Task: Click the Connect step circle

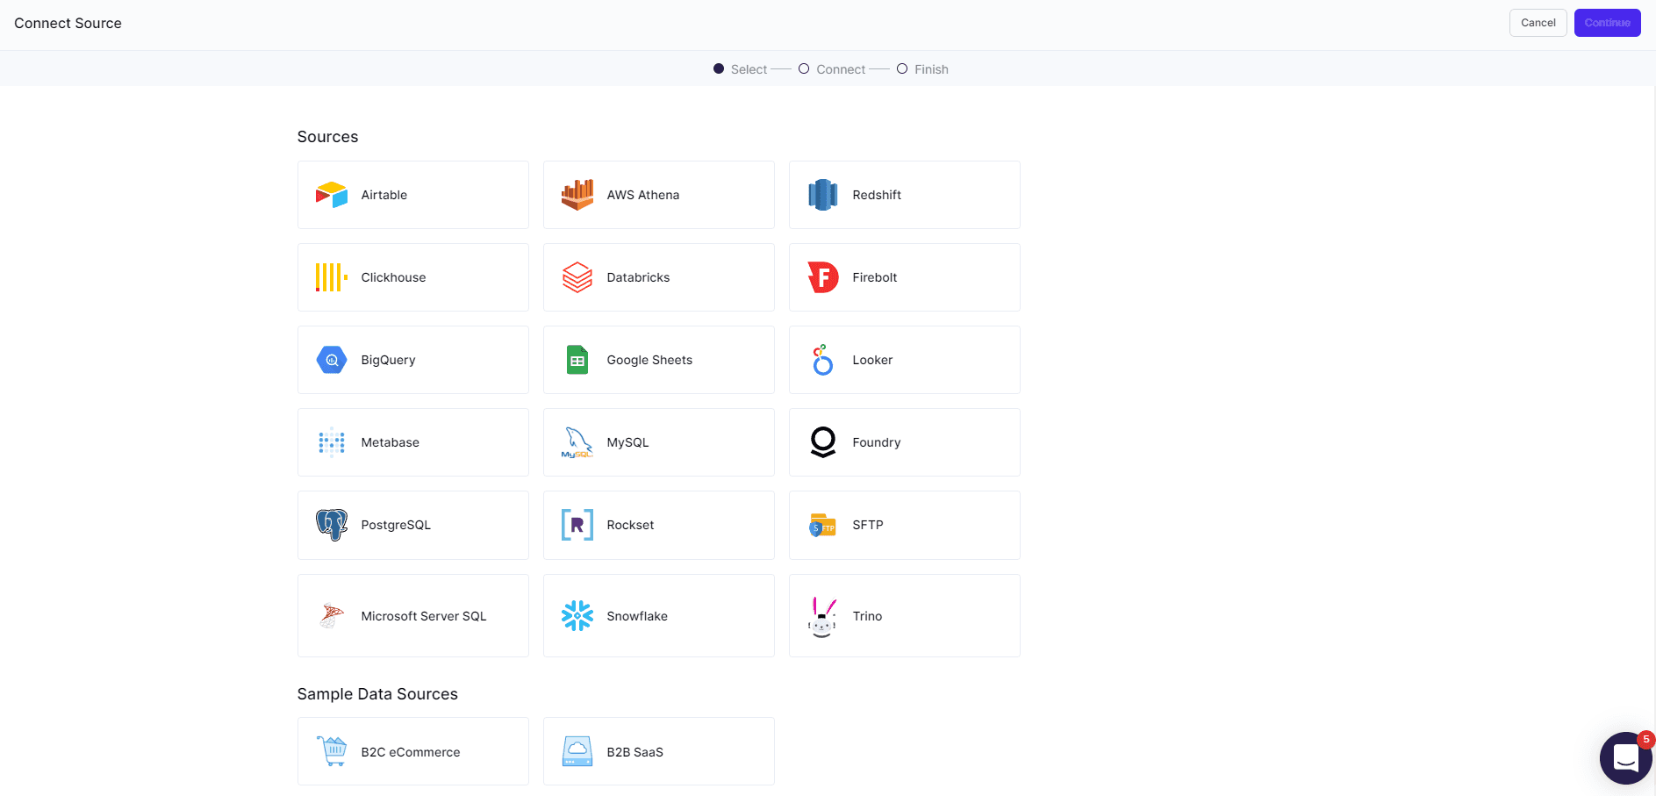Action: pos(803,68)
